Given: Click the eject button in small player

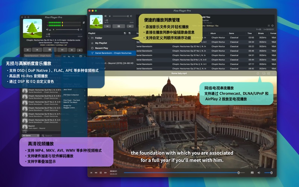Looking at the screenshot, I should click(80, 50).
